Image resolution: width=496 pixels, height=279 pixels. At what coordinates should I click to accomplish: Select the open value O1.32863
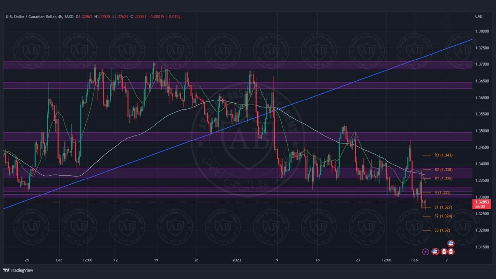(84, 17)
